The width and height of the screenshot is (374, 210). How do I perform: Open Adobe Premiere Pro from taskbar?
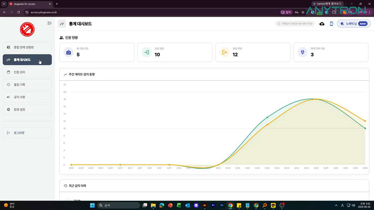213,205
